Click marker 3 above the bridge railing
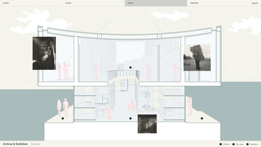This screenshot has height=147, width=261. tap(130, 67)
